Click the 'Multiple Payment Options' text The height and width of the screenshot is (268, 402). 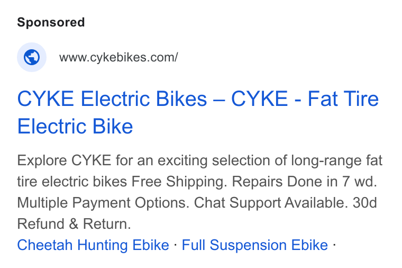click(103, 203)
